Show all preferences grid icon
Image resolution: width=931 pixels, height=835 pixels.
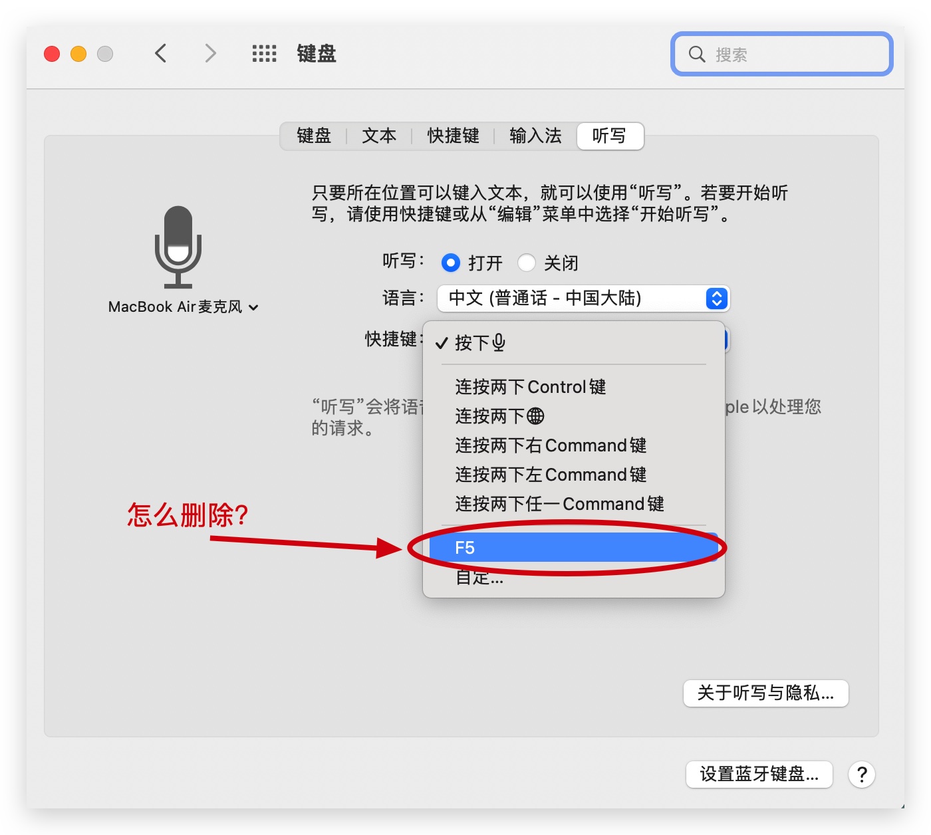(x=264, y=53)
